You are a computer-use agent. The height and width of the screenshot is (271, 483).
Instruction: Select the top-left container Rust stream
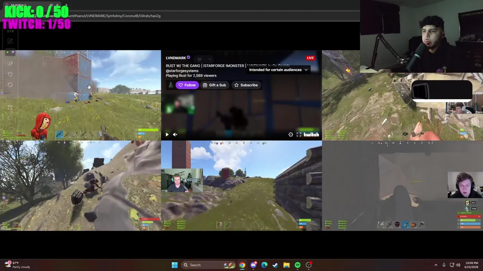coord(80,95)
